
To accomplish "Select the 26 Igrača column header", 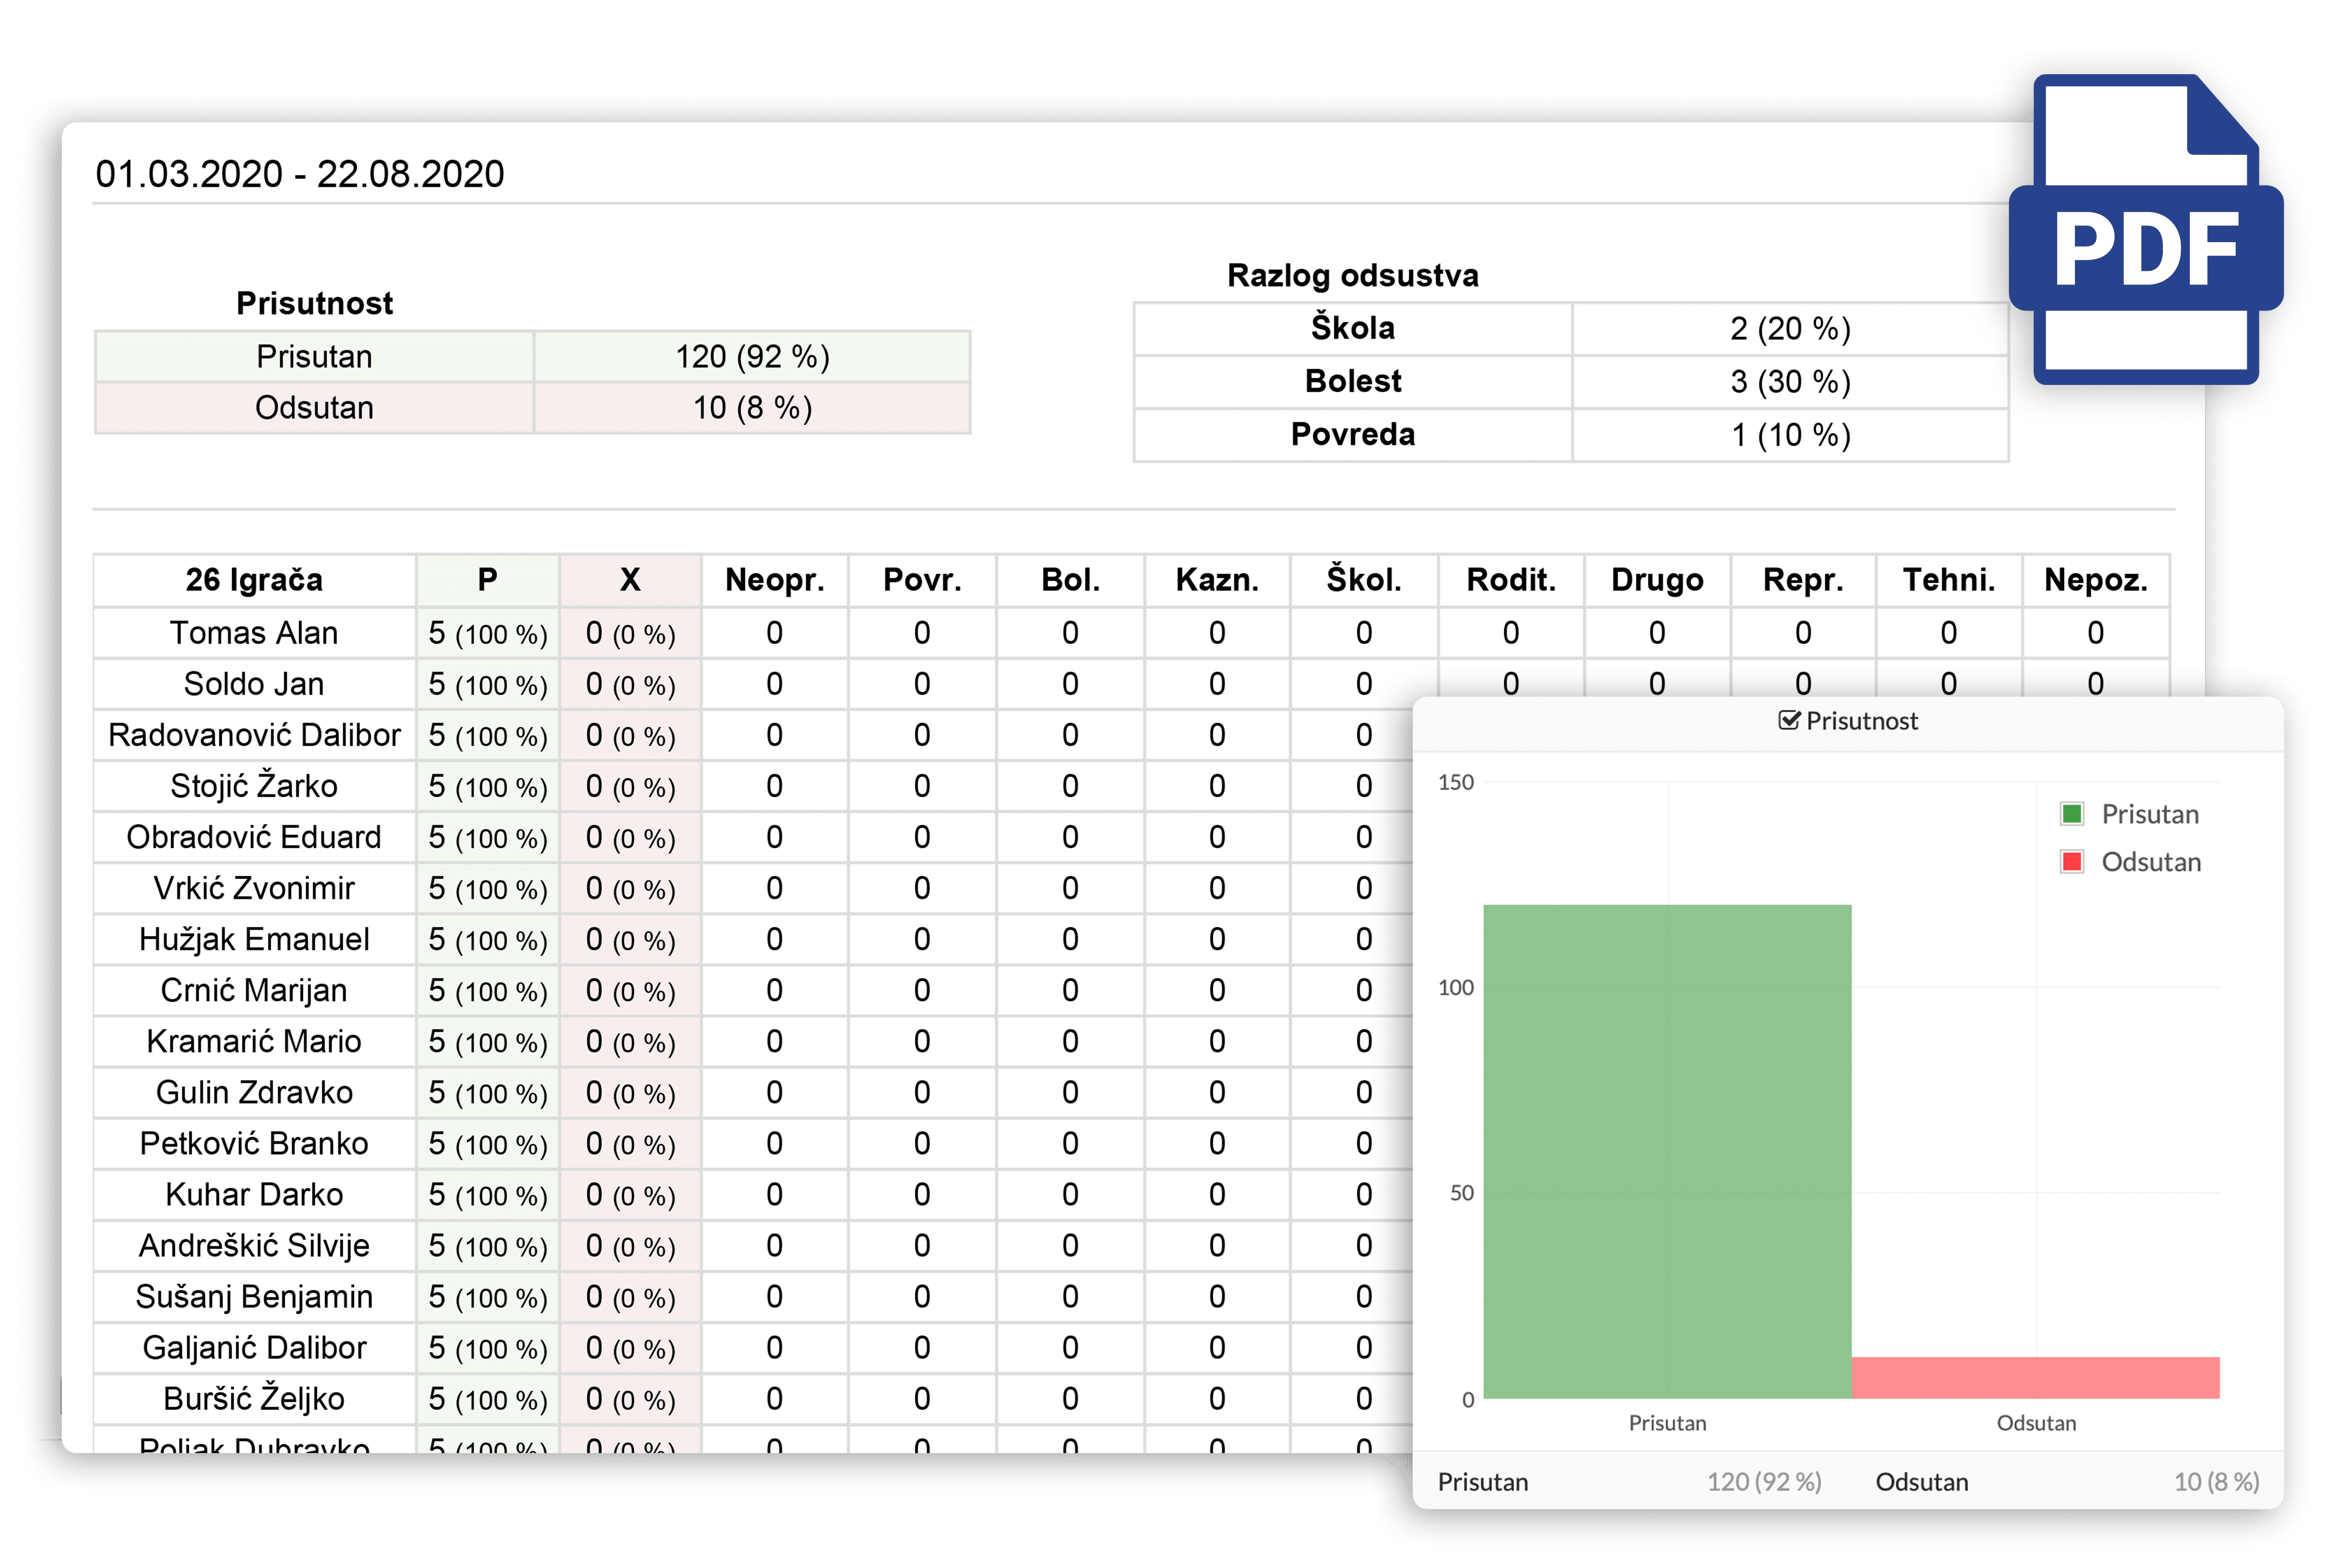I will click(x=254, y=580).
